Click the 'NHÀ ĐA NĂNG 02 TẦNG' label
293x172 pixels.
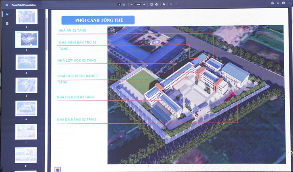[76, 119]
